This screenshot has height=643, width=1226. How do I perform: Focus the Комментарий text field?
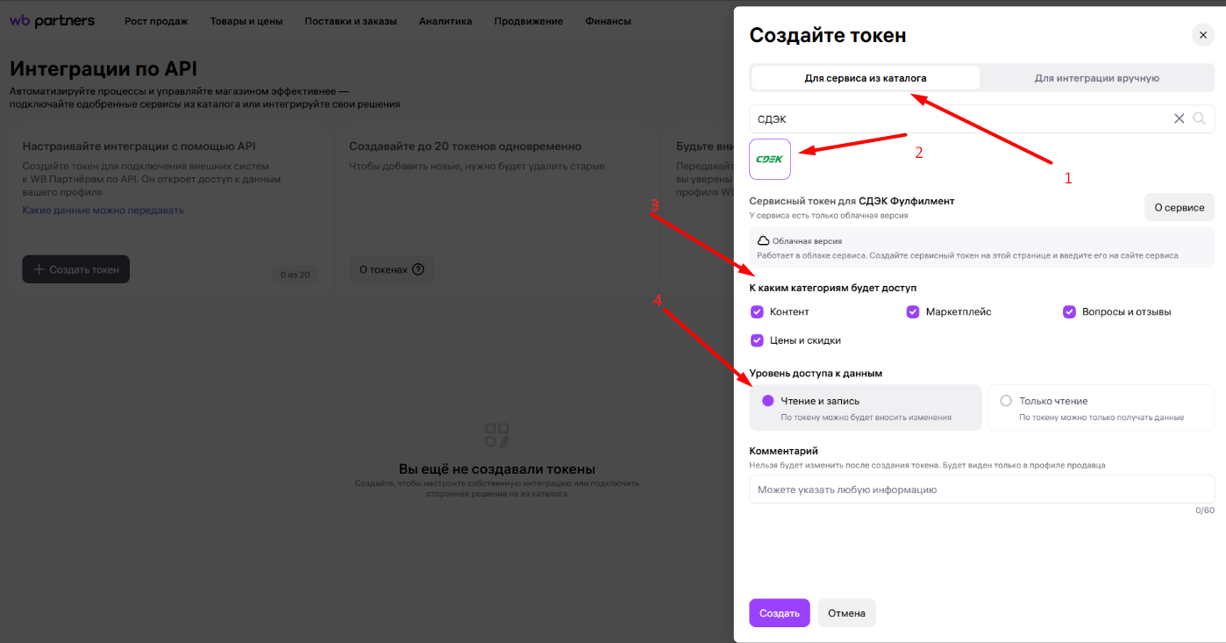click(x=980, y=489)
